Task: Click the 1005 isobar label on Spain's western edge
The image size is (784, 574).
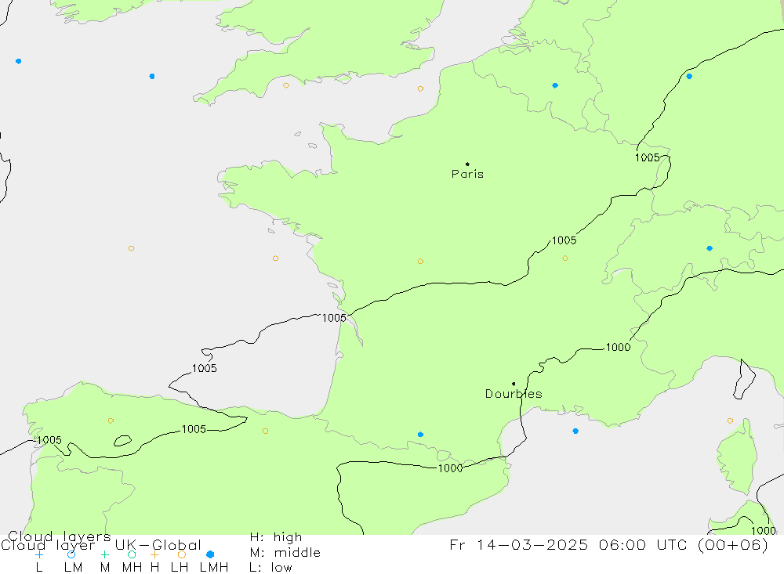Action: [49, 440]
